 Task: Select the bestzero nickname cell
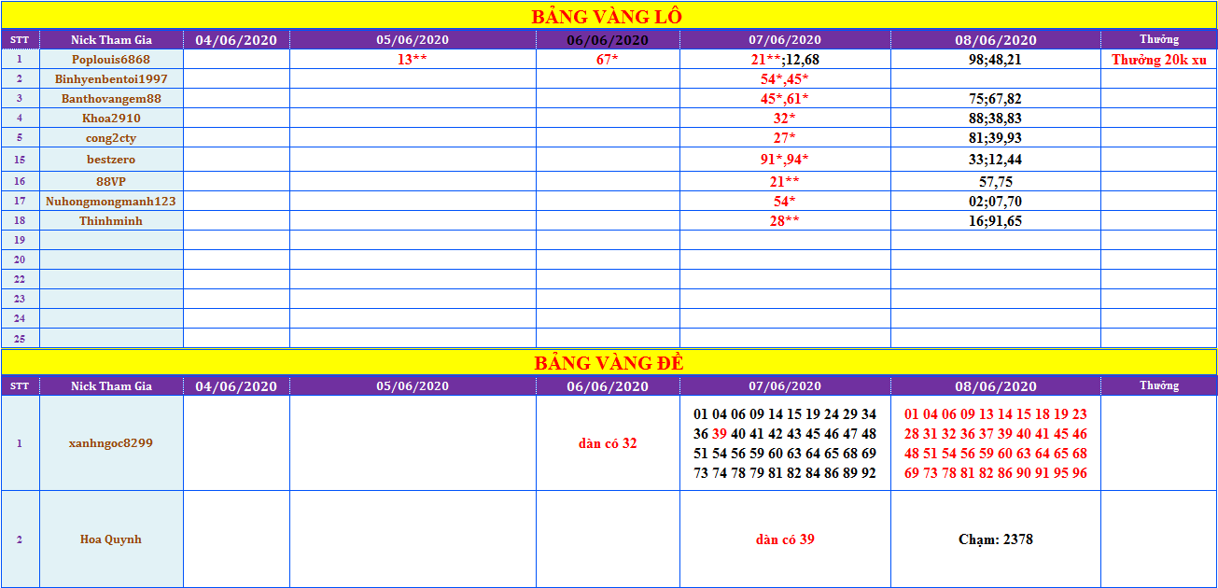tap(111, 160)
